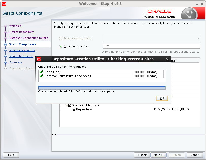Click green checkmark next to Repository prerequisite

(x=41, y=72)
